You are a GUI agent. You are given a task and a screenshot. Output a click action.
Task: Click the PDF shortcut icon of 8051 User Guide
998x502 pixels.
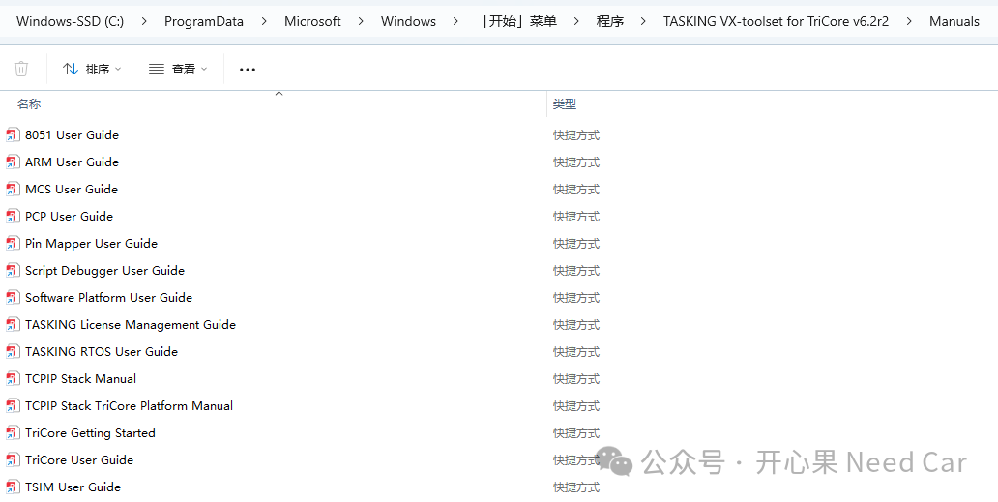(x=13, y=135)
